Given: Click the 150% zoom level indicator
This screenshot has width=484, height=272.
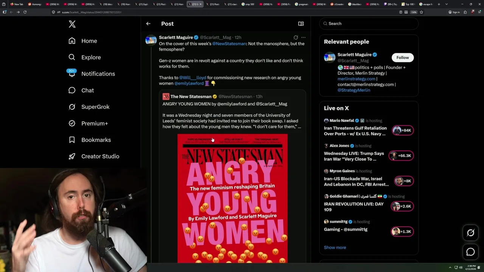Looking at the screenshot, I should tap(414, 12).
